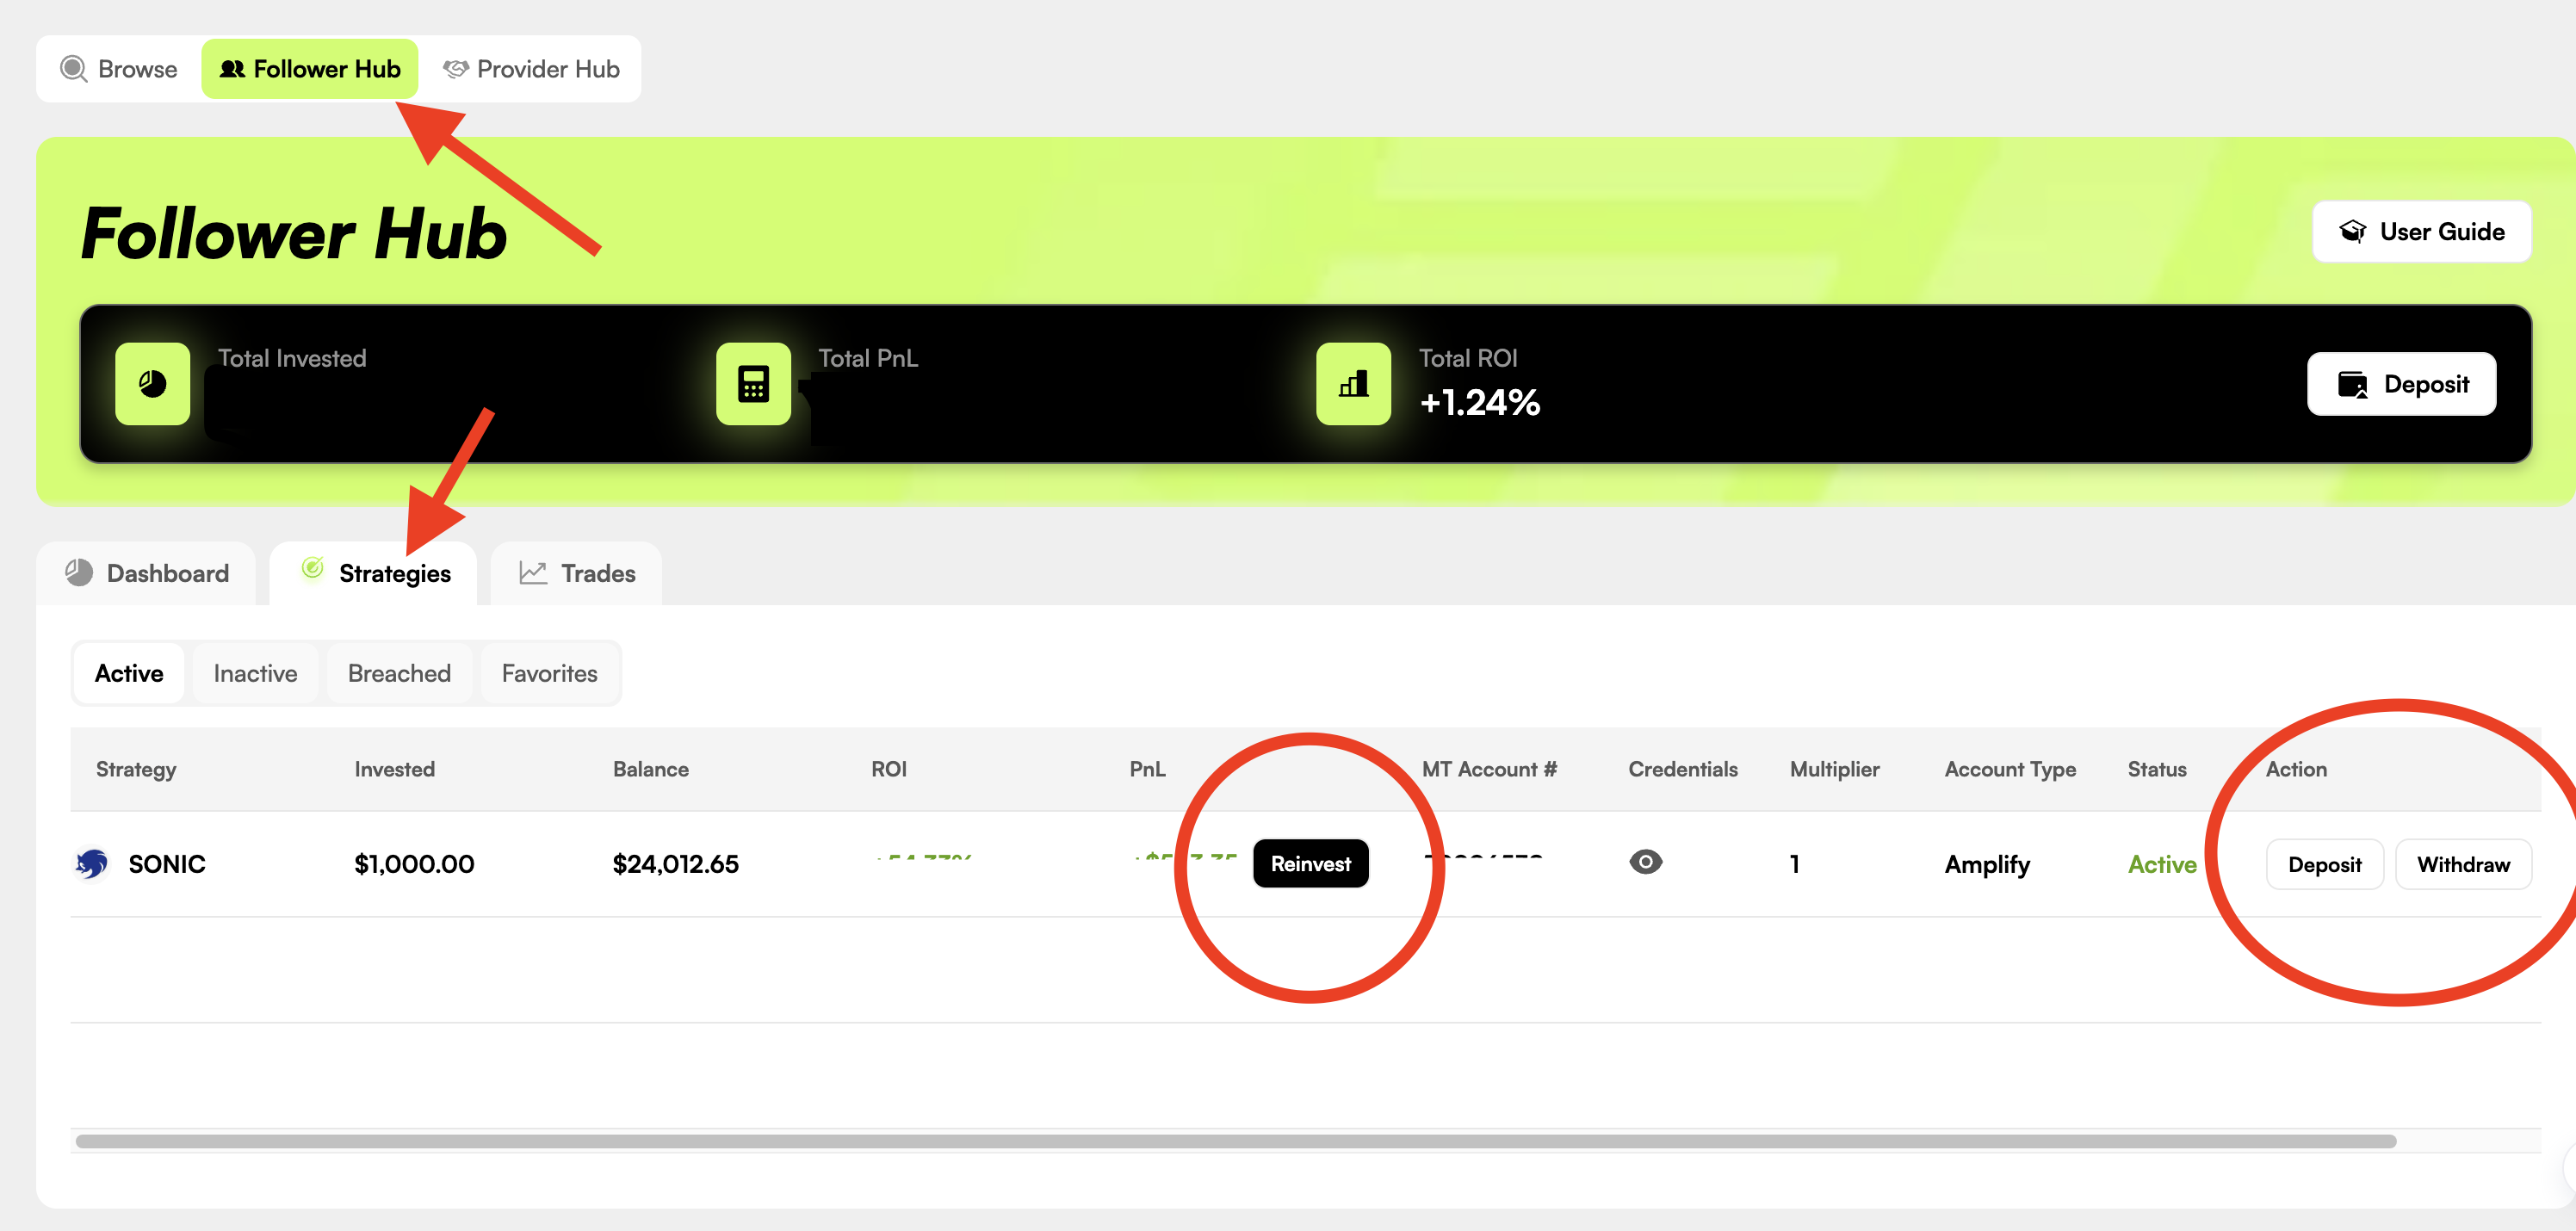Reveal SONIC credentials with eye icon
Screen dimensions: 2576x1231
(x=1645, y=861)
